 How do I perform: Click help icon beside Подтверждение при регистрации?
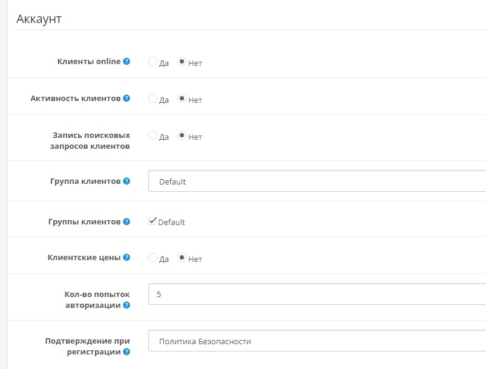point(126,351)
